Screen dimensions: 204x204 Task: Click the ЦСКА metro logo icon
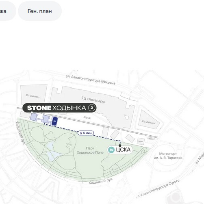coord(111,150)
